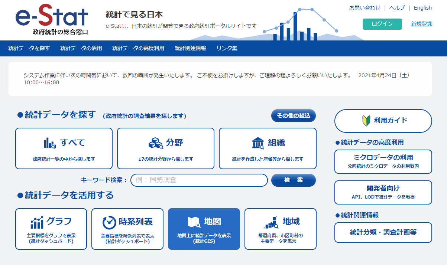The image size is (447, 265).
Task: Open その他の絞込 filter button
Action: pos(293,116)
